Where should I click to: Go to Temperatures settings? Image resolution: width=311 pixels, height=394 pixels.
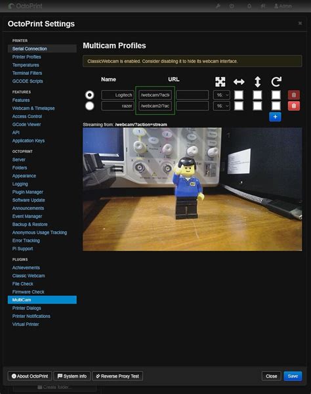(26, 65)
